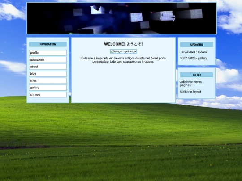Click the 'Adicionar novas páginas' to-do item
This screenshot has height=181, width=242.
[191, 84]
